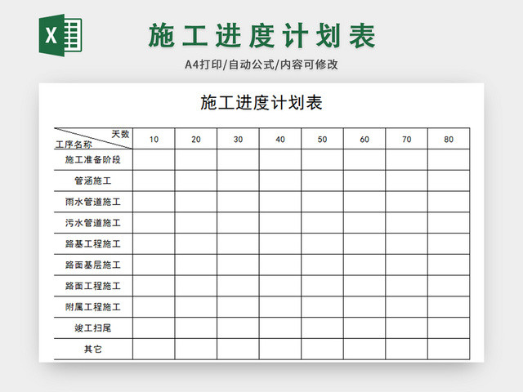This screenshot has height=392, width=523.
Task: Click the row label 路面基层施工
Action: [x=92, y=265]
